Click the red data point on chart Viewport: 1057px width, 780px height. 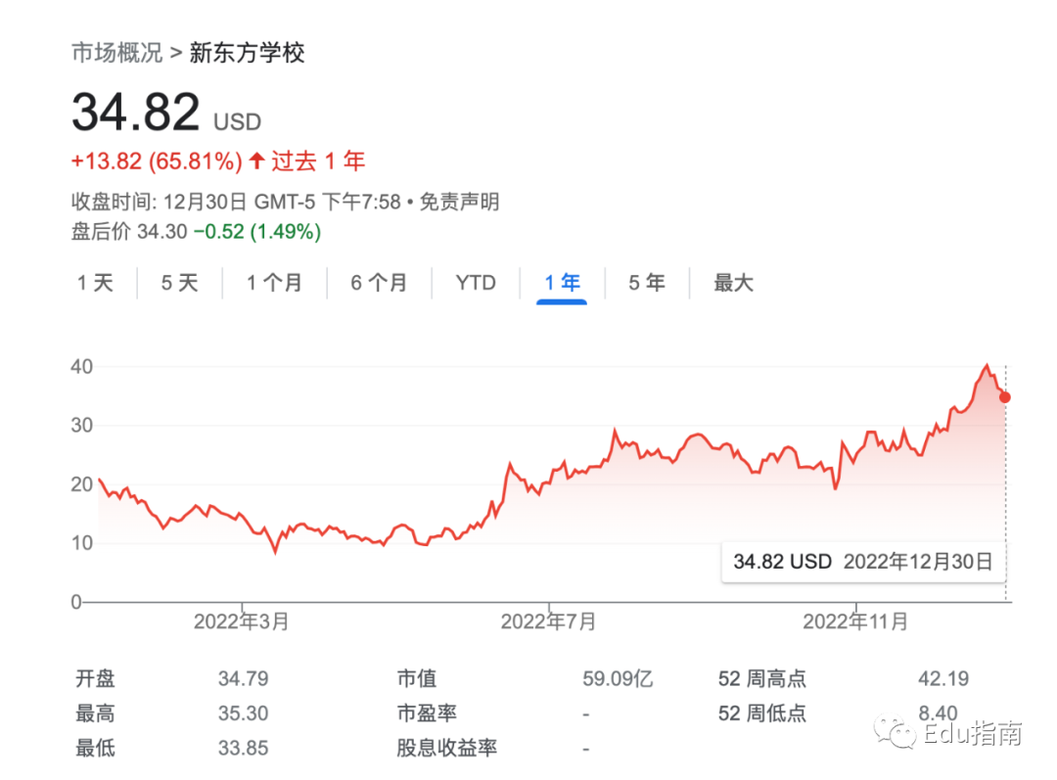1005,397
